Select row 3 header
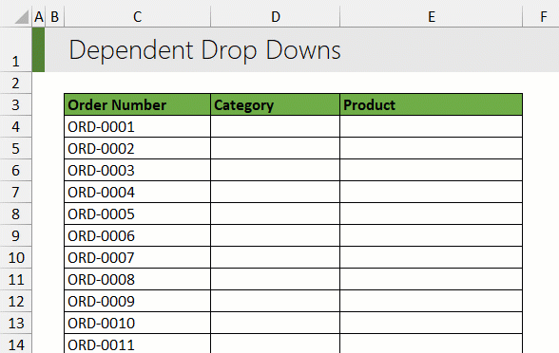This screenshot has width=559, height=353. (x=15, y=104)
